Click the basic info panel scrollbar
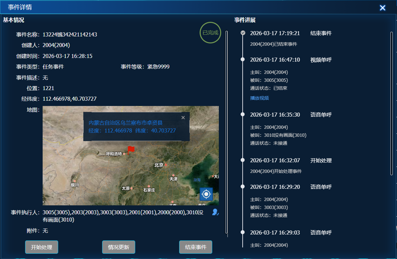The image size is (397, 259). click(x=226, y=132)
